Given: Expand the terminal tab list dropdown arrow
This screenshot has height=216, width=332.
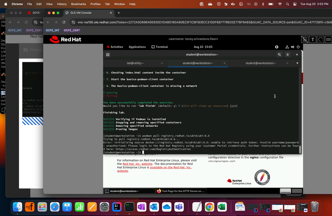Looking at the screenshot, I should [297, 63].
